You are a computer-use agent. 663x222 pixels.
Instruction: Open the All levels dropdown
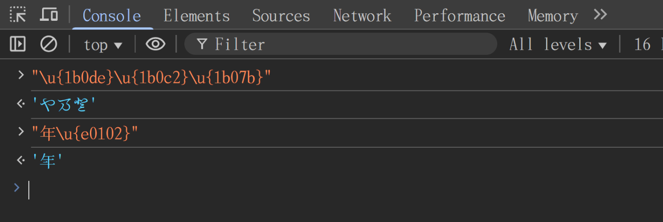tap(558, 44)
